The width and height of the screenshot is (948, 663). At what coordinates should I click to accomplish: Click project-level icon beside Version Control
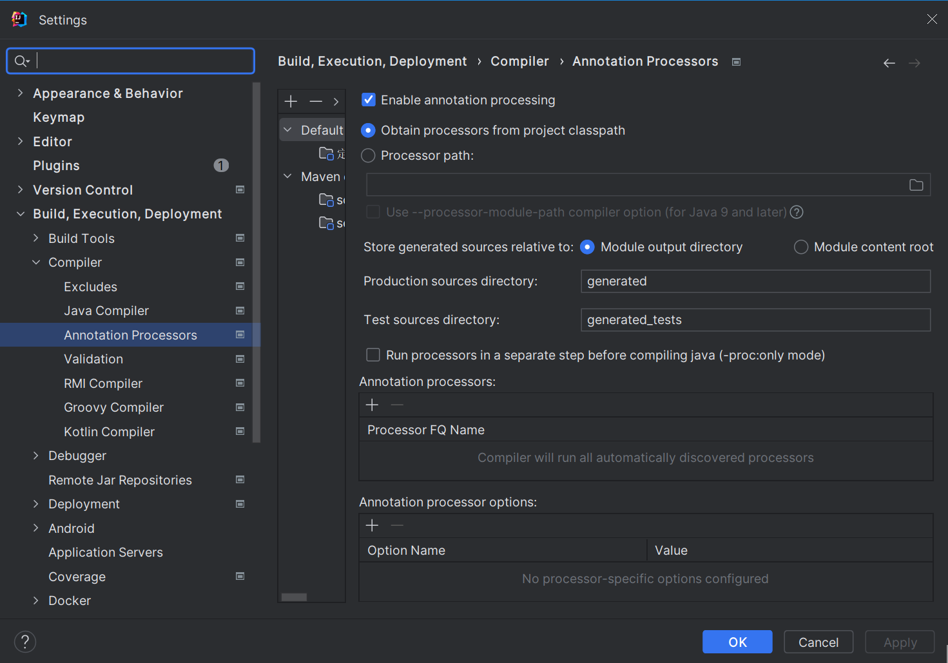click(240, 189)
